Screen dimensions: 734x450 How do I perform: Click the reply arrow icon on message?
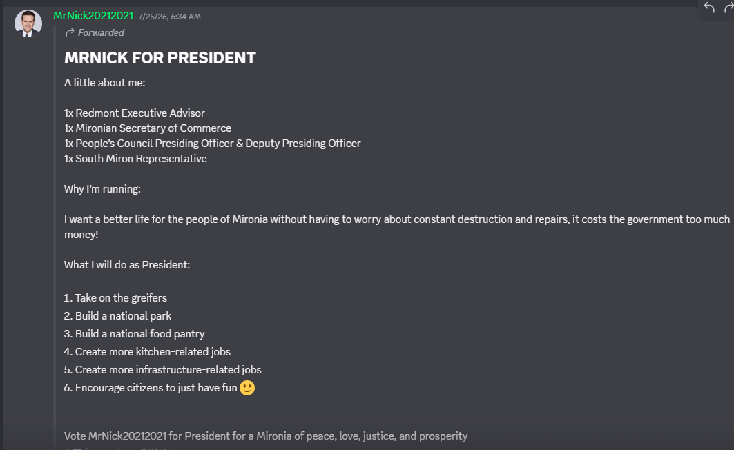pos(709,8)
